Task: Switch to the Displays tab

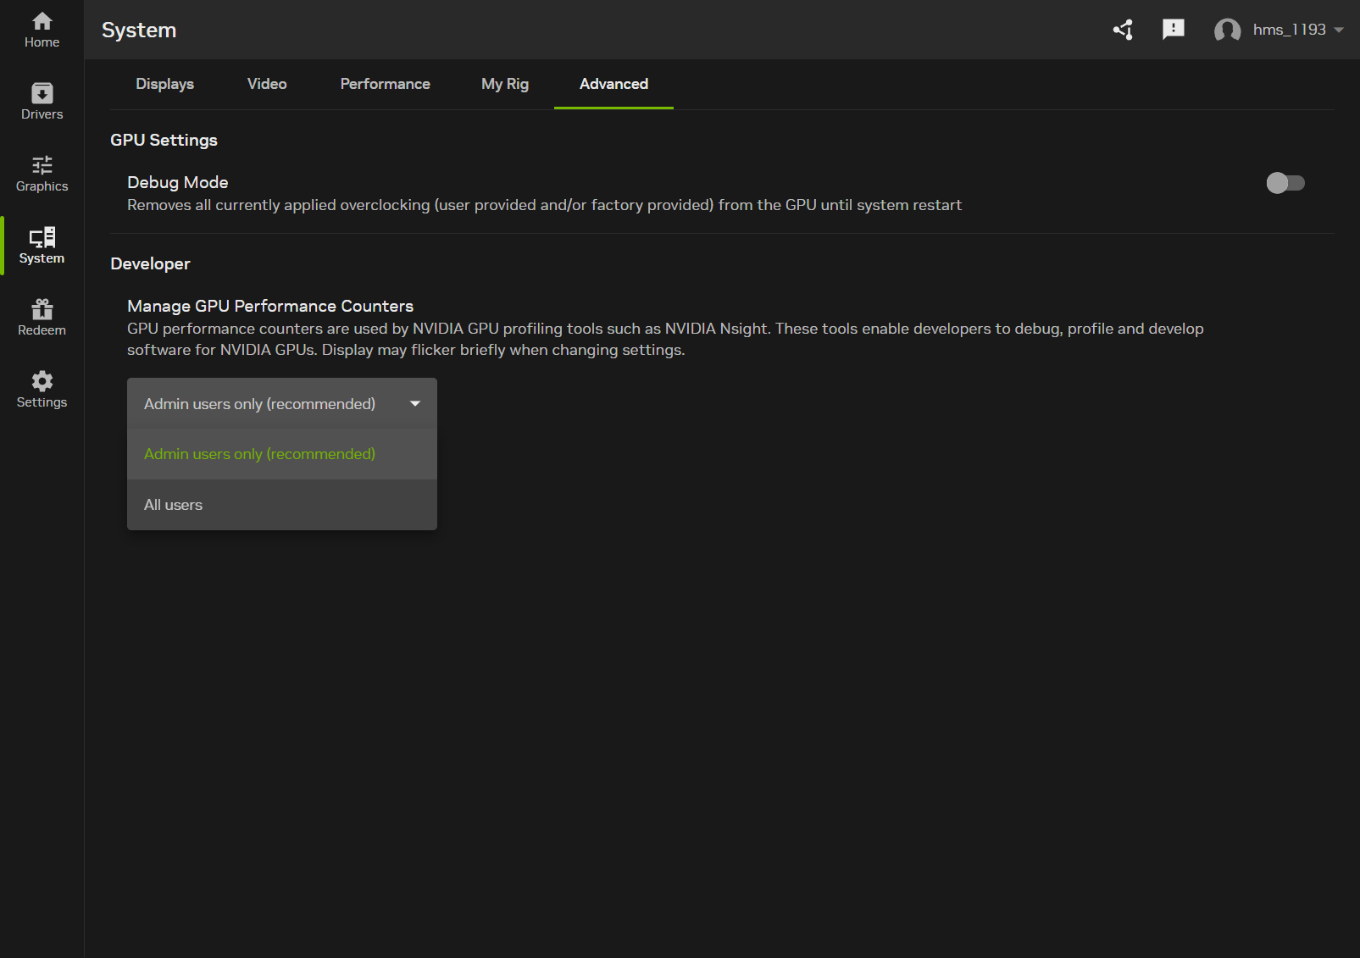Action: point(164,84)
